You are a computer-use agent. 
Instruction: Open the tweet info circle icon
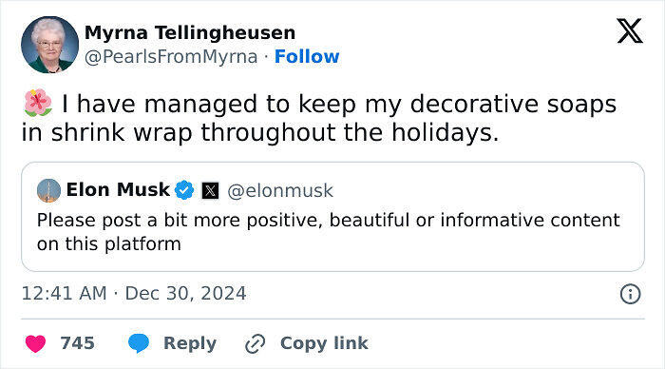[630, 294]
